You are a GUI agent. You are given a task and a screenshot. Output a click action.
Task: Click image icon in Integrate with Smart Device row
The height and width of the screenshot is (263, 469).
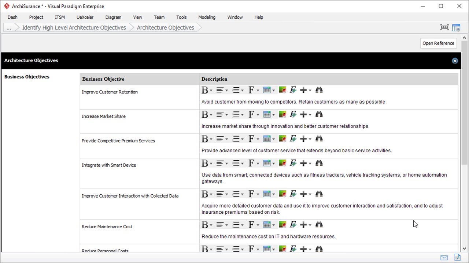282,163
